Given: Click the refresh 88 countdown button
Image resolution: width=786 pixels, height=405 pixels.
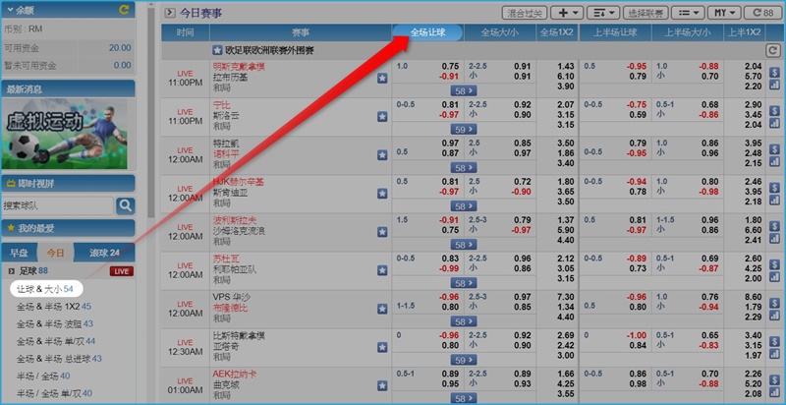Looking at the screenshot, I should click(x=762, y=13).
